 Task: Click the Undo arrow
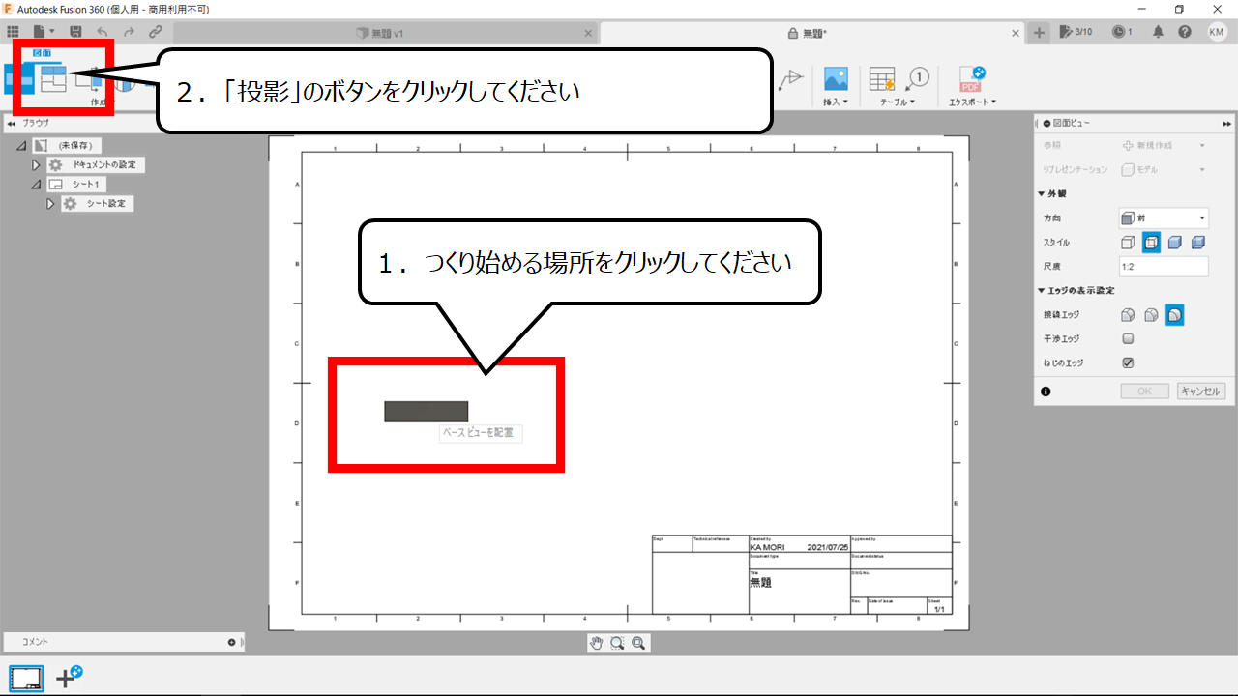pyautogui.click(x=103, y=32)
